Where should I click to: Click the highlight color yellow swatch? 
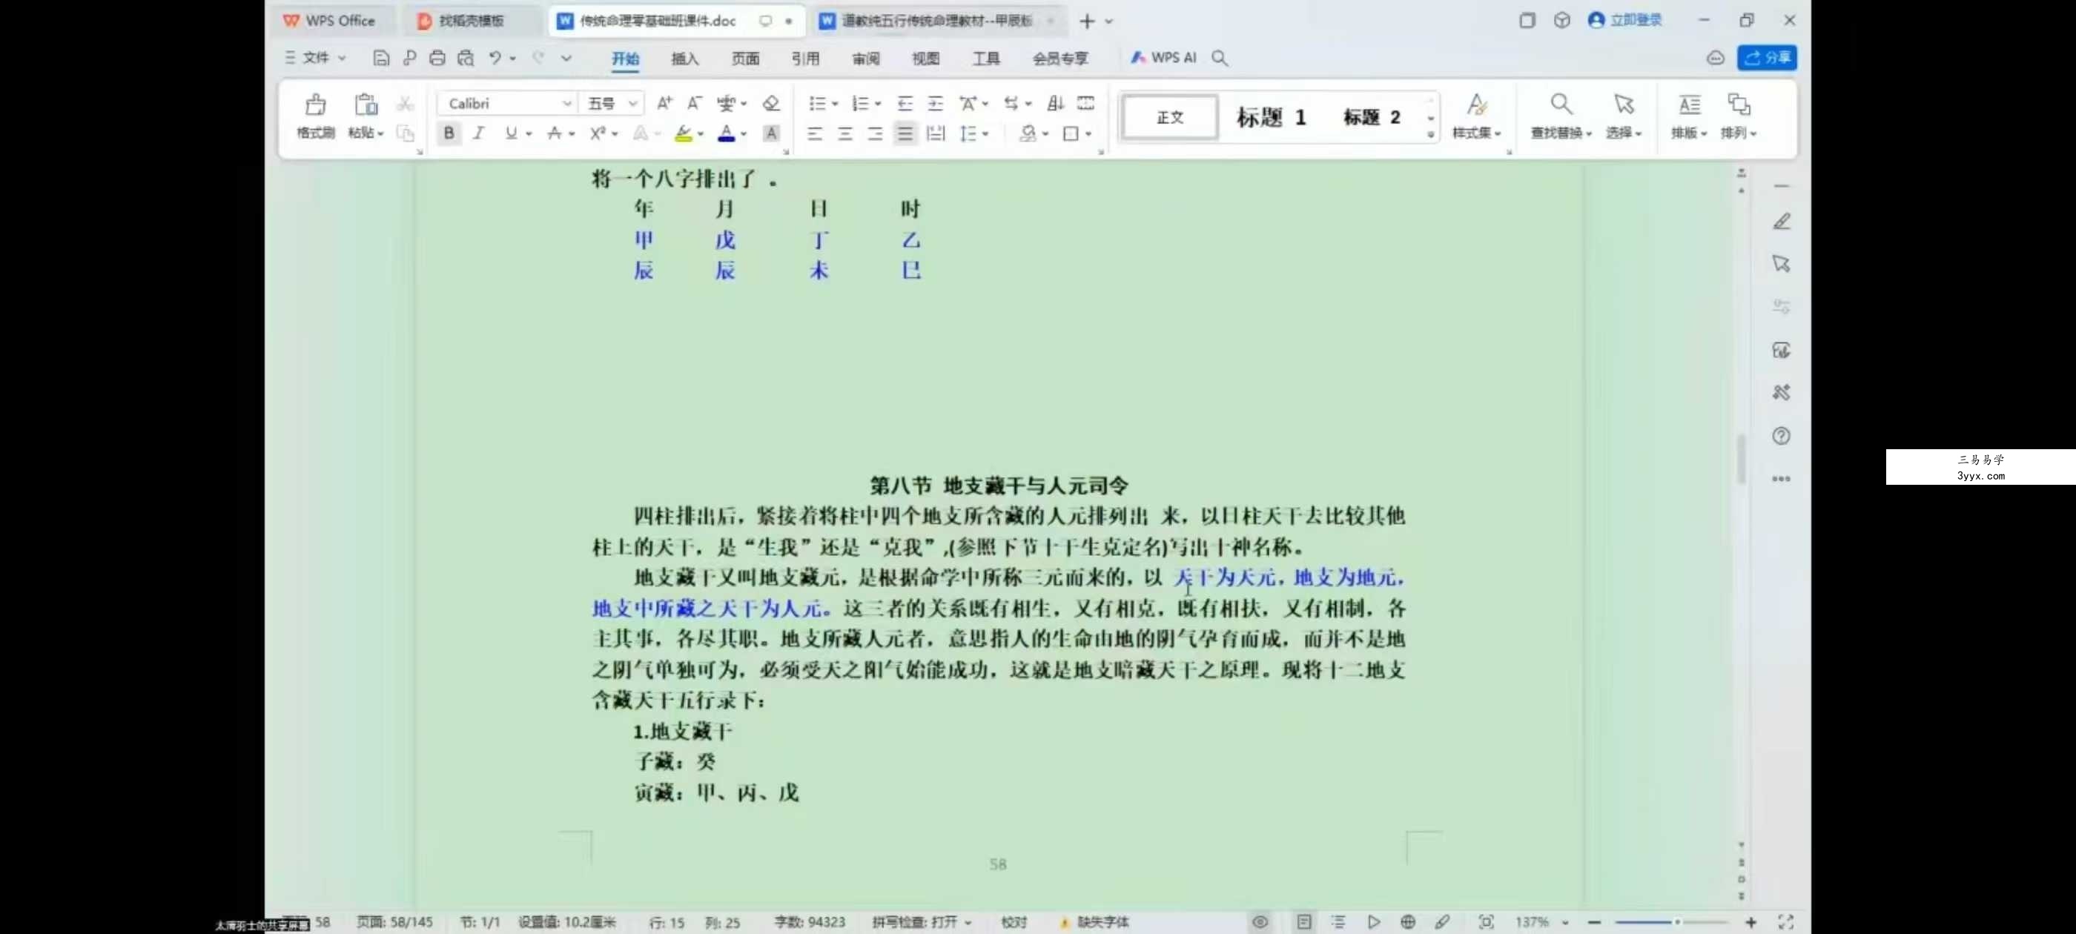pyautogui.click(x=684, y=135)
